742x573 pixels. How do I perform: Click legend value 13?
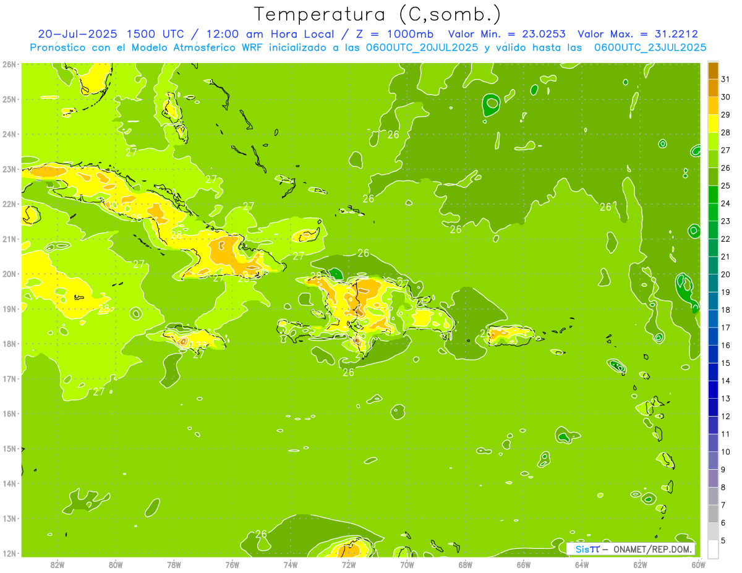[x=725, y=399]
